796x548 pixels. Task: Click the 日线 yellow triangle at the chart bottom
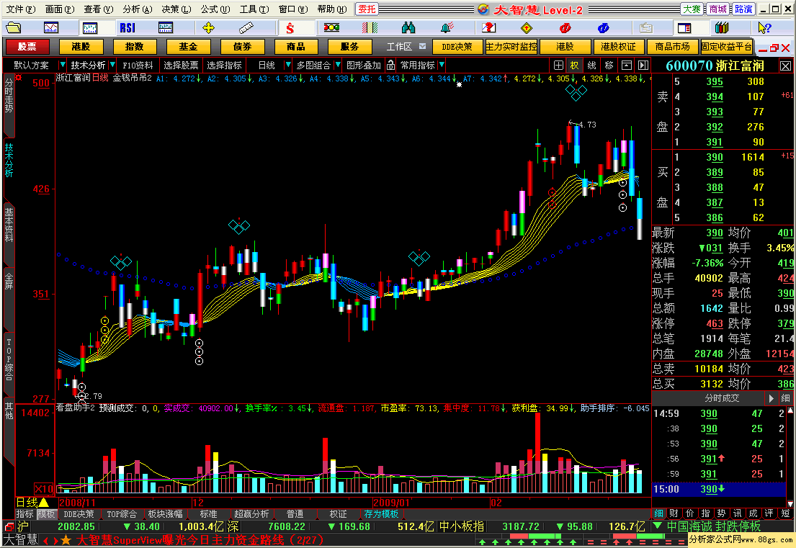pyautogui.click(x=44, y=503)
